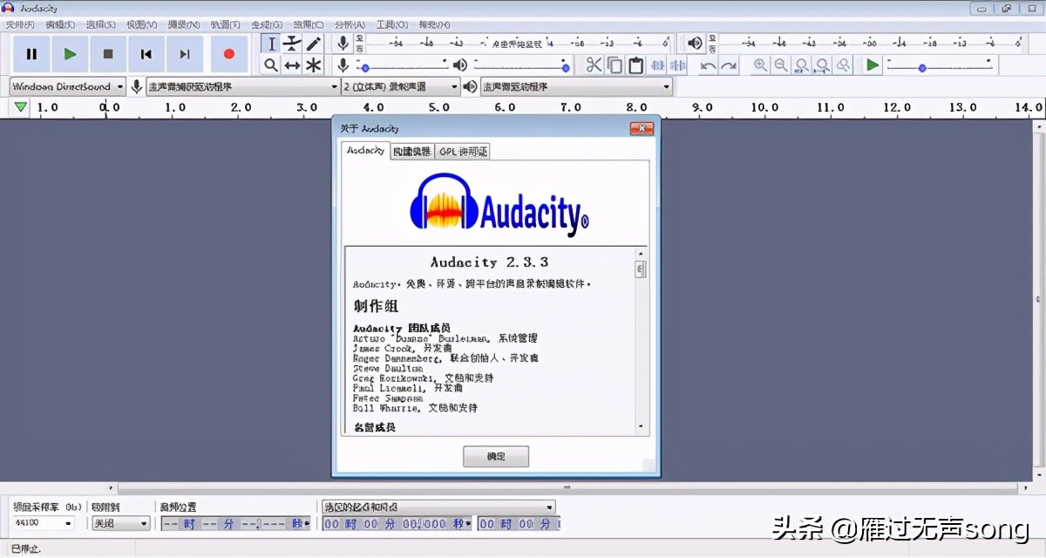Click the OK button in About dialog
1046x558 pixels.
pos(496,456)
